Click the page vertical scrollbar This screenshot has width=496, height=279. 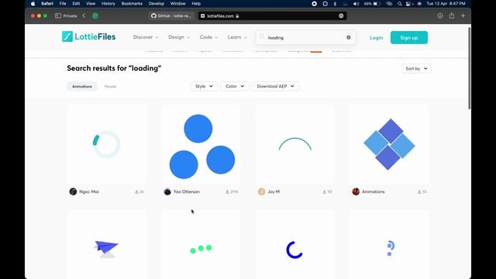tap(469, 68)
